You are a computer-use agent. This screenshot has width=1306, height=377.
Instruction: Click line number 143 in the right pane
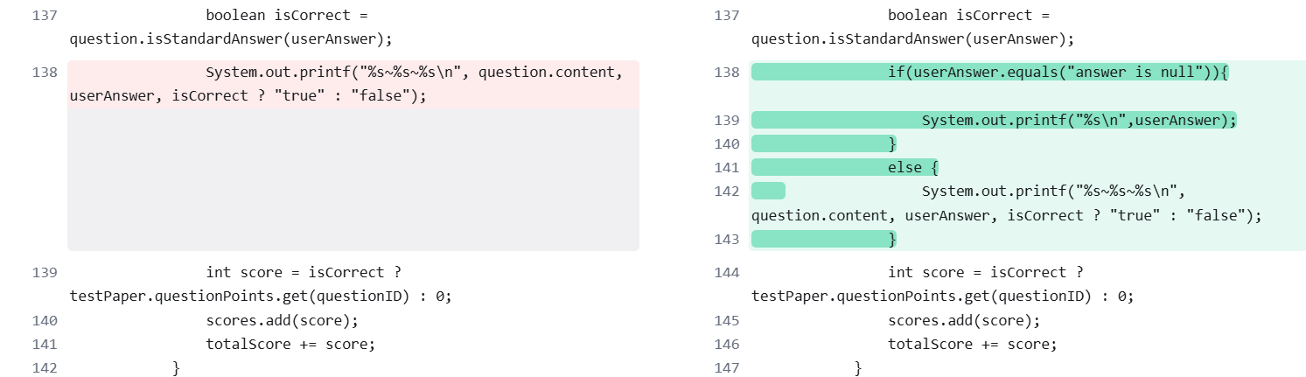(727, 239)
